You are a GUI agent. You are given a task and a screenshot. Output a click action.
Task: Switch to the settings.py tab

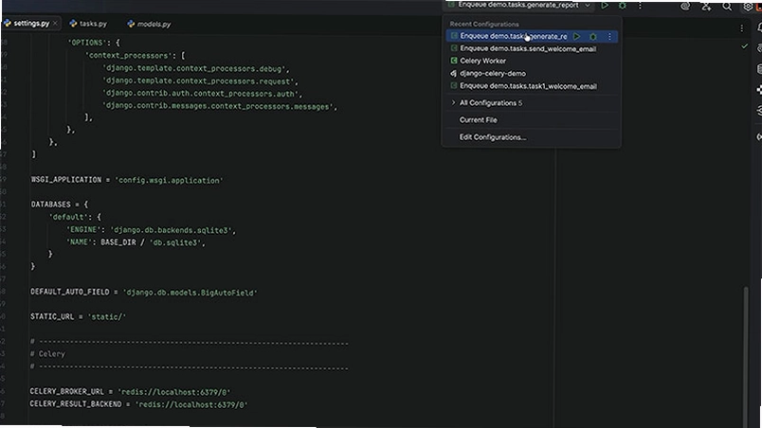tap(31, 23)
